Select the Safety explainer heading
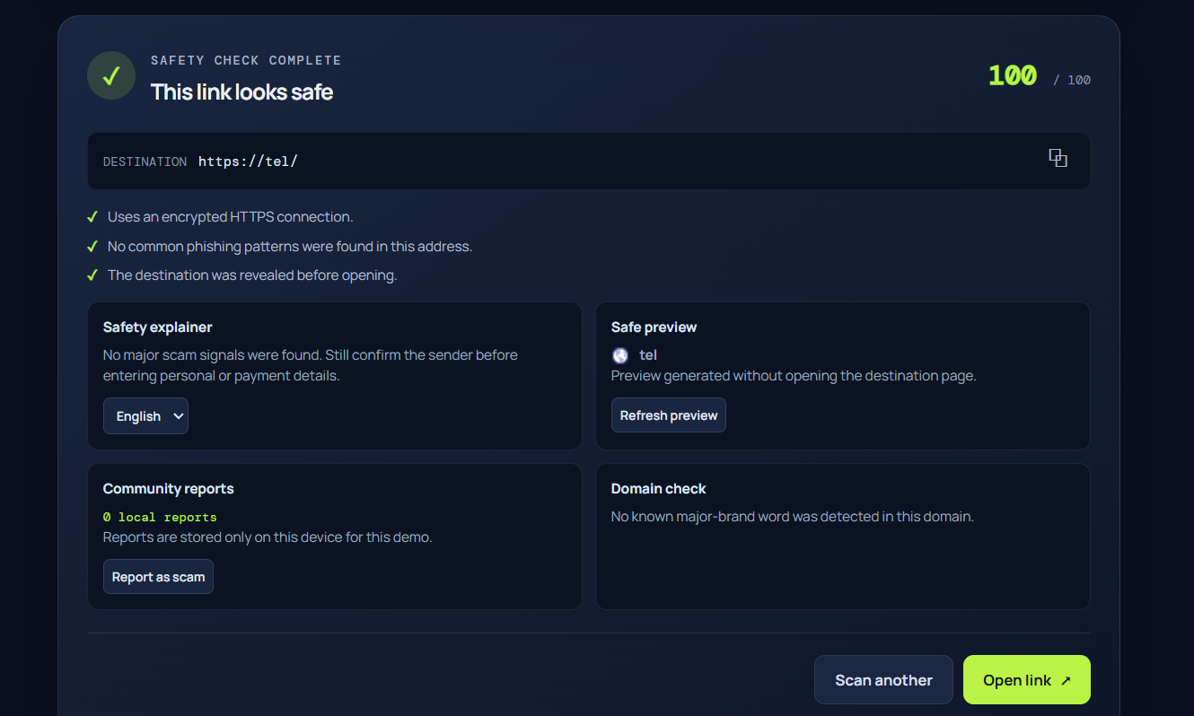The width and height of the screenshot is (1194, 716). pyautogui.click(x=158, y=327)
